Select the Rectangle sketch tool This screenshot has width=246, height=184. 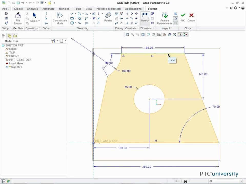tap(72, 18)
